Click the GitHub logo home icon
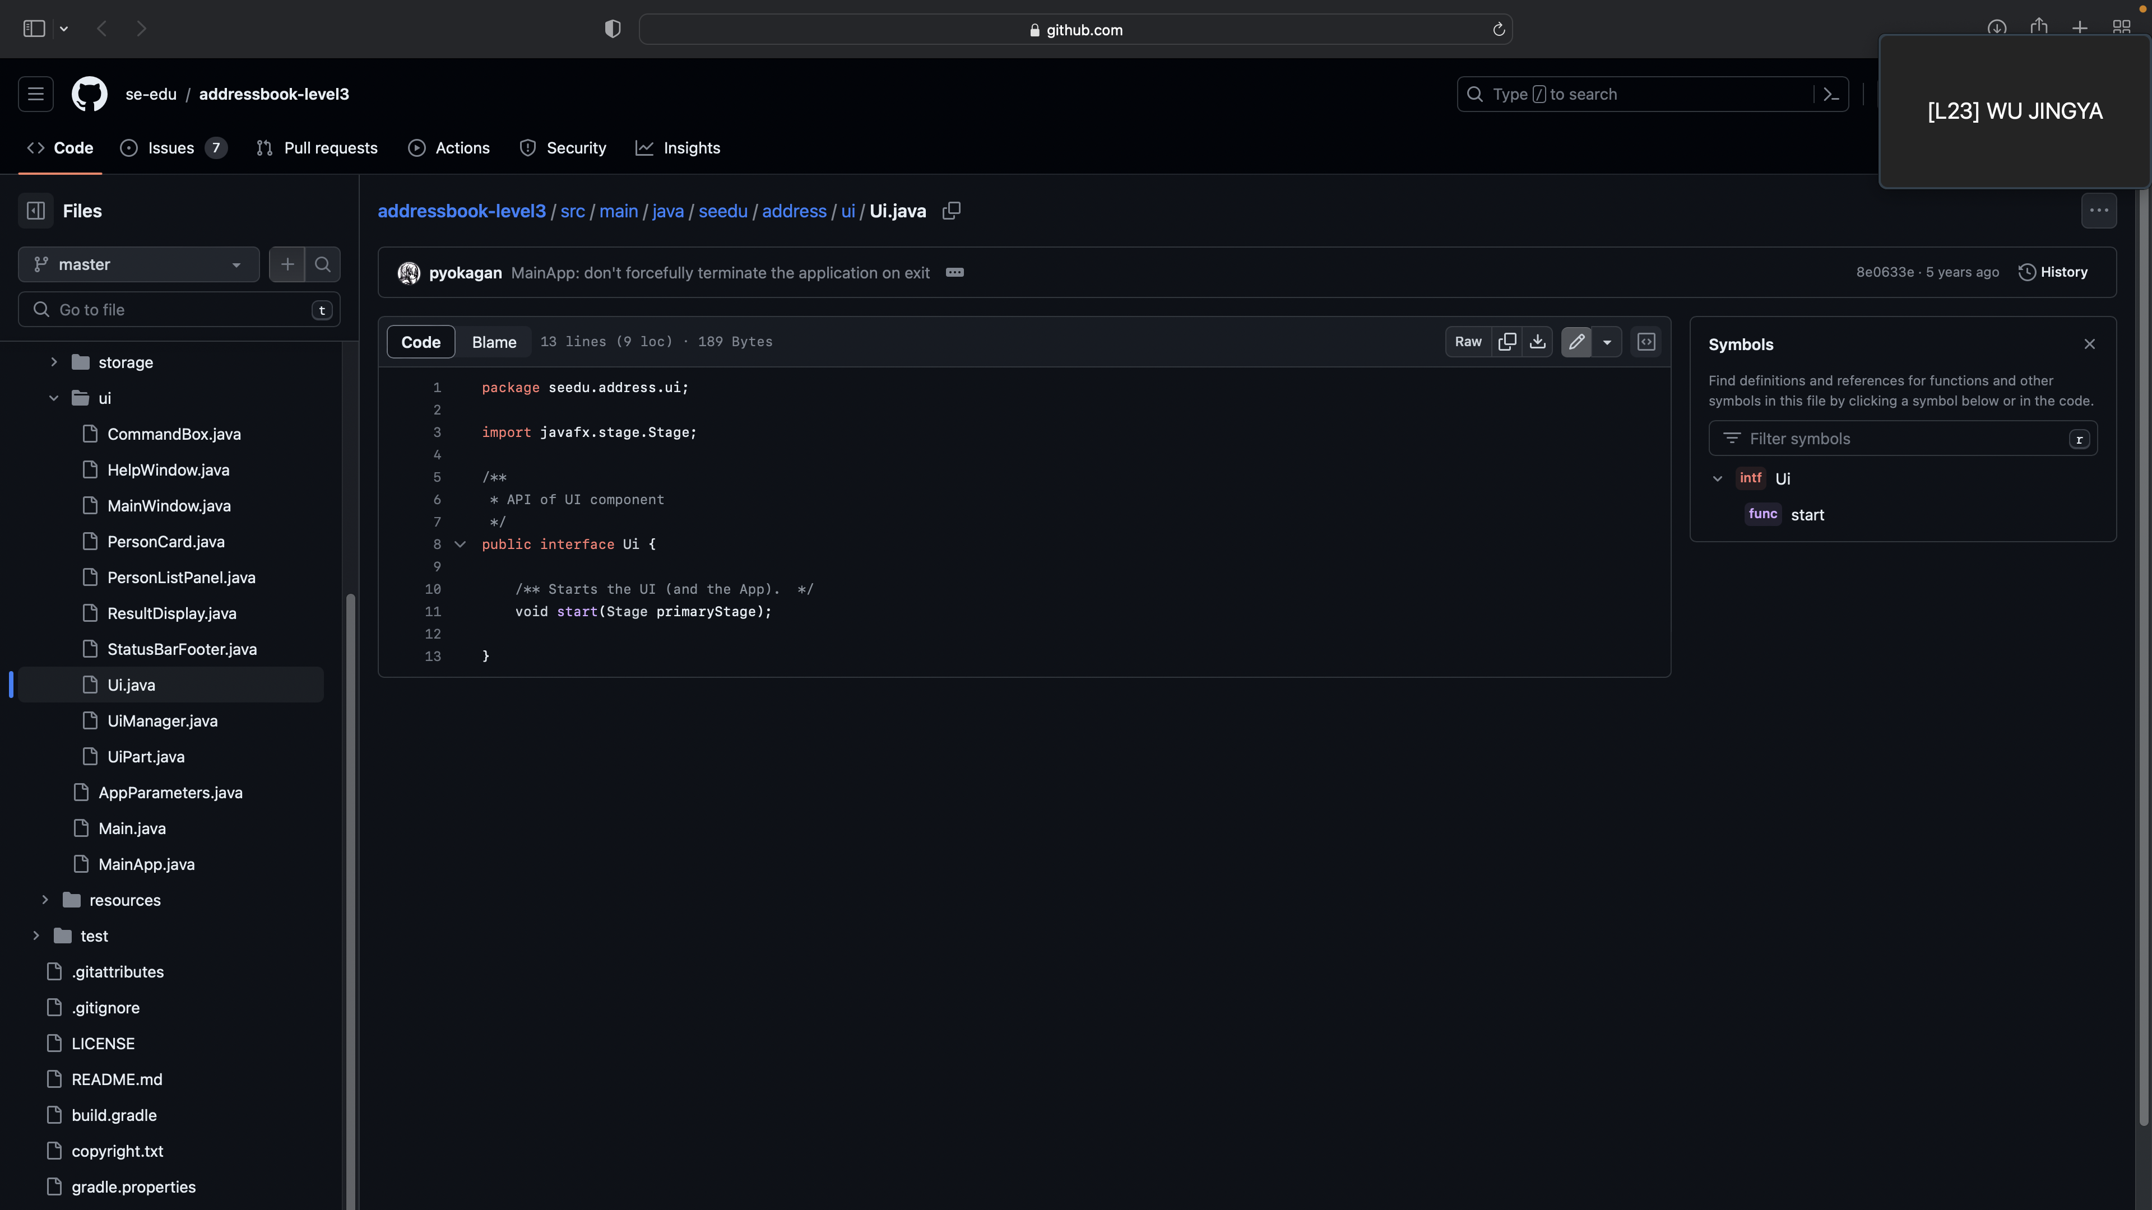Viewport: 2152px width, 1210px height. [x=90, y=94]
